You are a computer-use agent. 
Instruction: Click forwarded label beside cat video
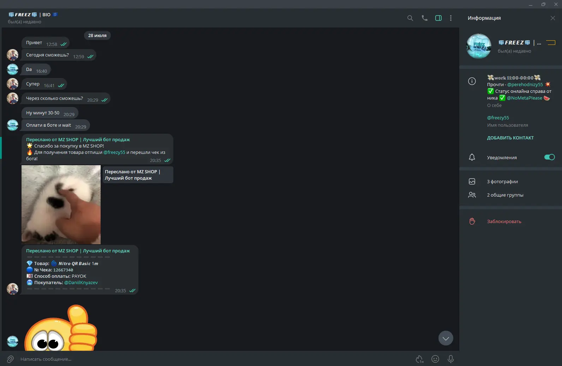click(138, 175)
